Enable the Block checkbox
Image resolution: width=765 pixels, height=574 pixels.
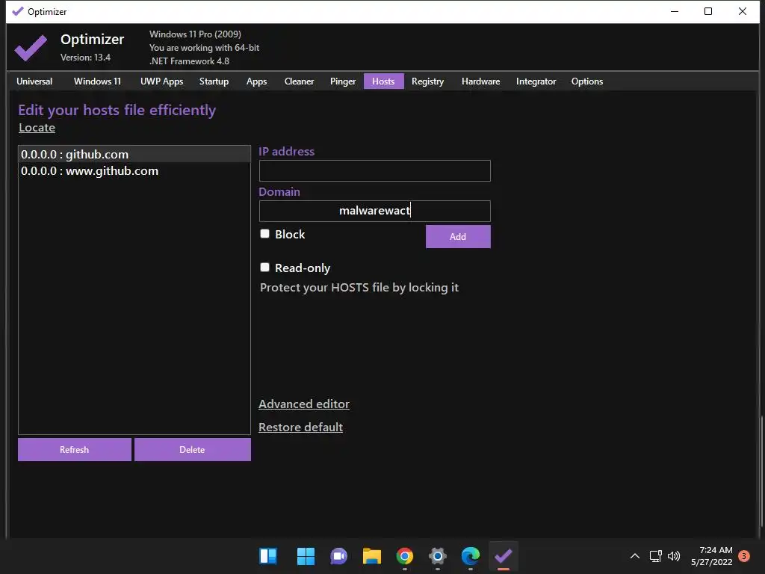265,234
